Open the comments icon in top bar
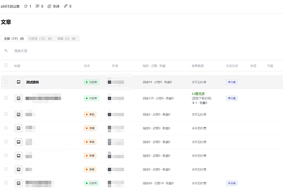Viewport: 283px width, 189px height. [x=38, y=6]
